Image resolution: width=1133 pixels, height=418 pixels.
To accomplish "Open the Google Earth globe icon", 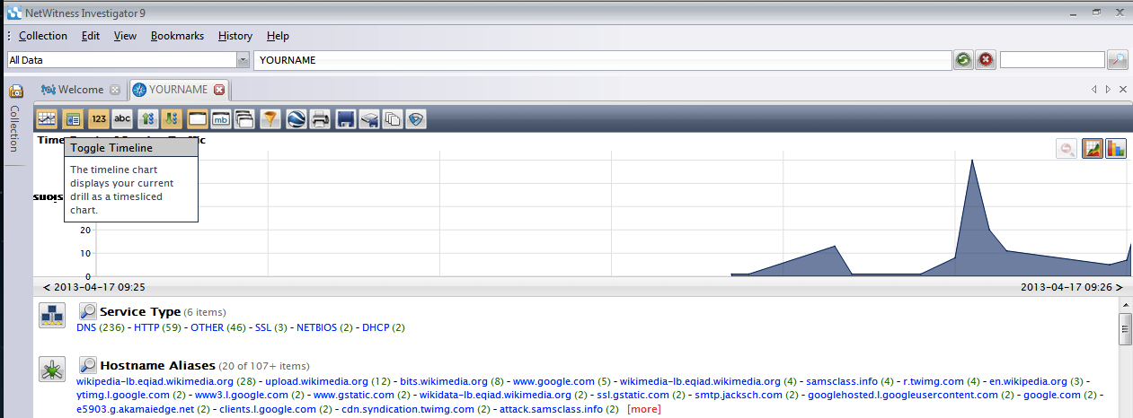I will tap(297, 118).
